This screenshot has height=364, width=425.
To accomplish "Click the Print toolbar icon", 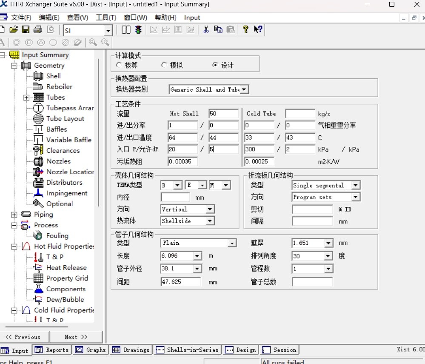I will (38, 29).
